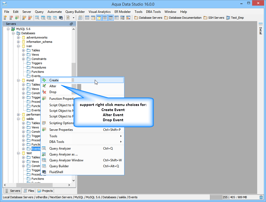Image resolution: width=266 pixels, height=202 pixels.
Task: Open the SSH Servers bookmark folder
Action: click(x=214, y=18)
